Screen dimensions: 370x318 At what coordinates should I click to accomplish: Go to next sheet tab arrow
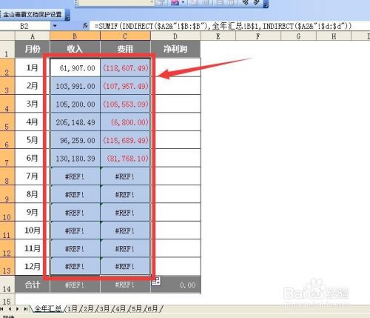coord(18,309)
